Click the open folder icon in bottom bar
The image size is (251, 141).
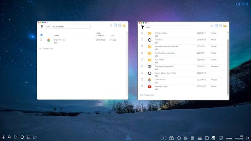click(35, 137)
